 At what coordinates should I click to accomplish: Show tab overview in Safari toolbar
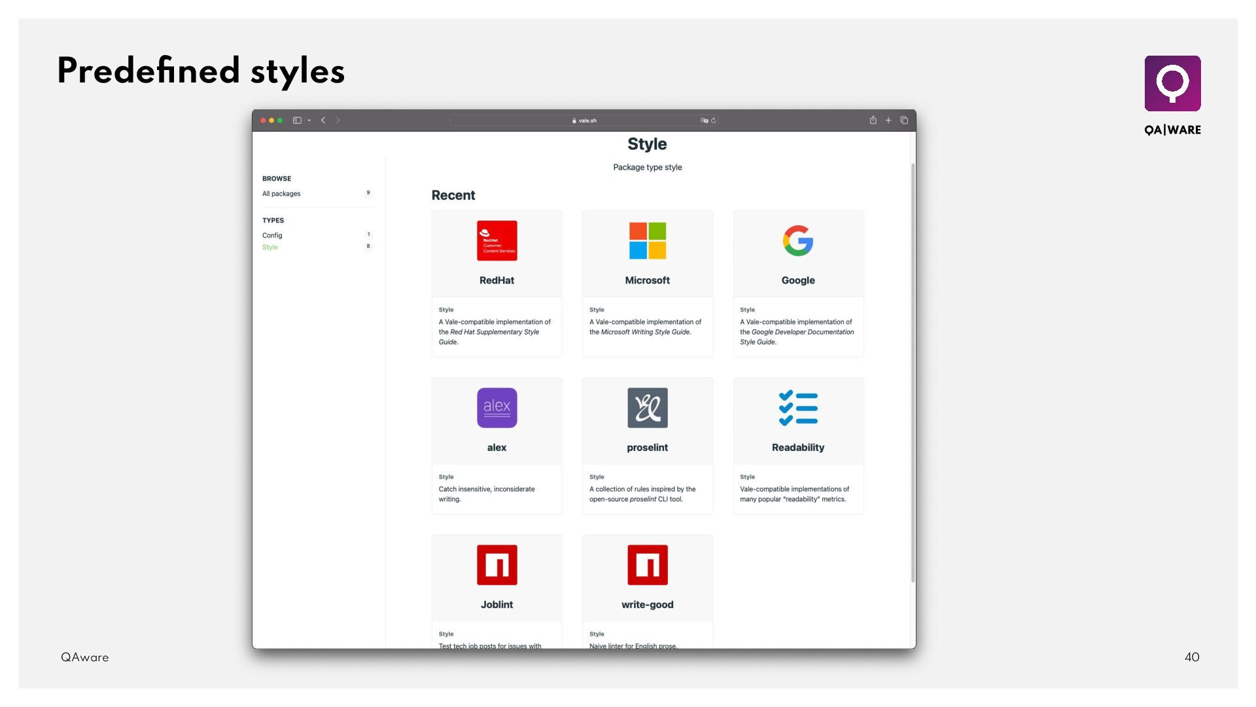(x=904, y=120)
